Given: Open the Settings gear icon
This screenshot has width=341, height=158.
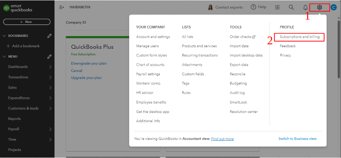Looking at the screenshot, I should 319,7.
